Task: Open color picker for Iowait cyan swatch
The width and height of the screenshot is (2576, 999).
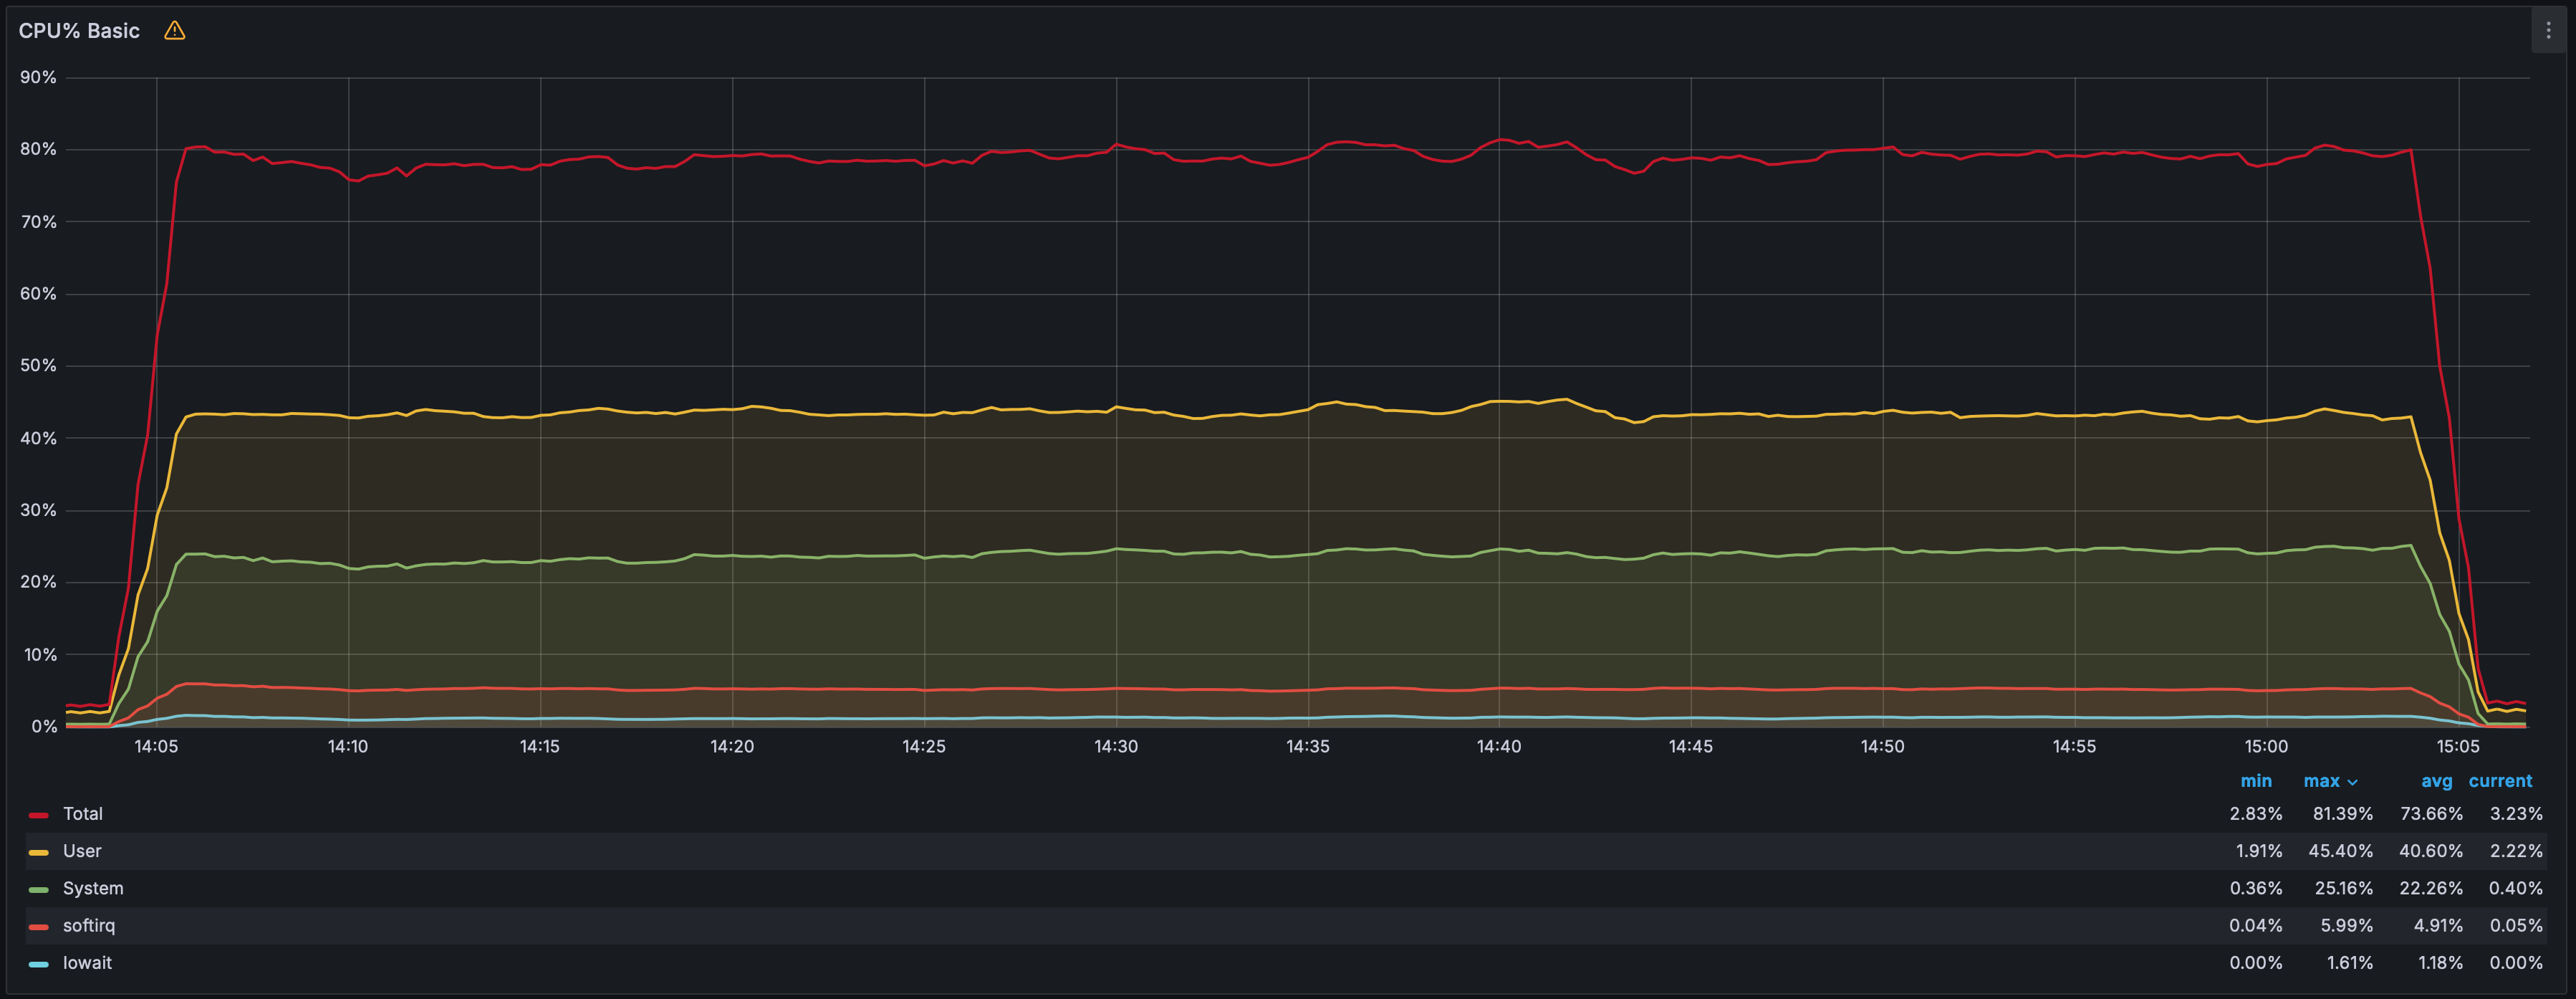Action: tap(39, 964)
